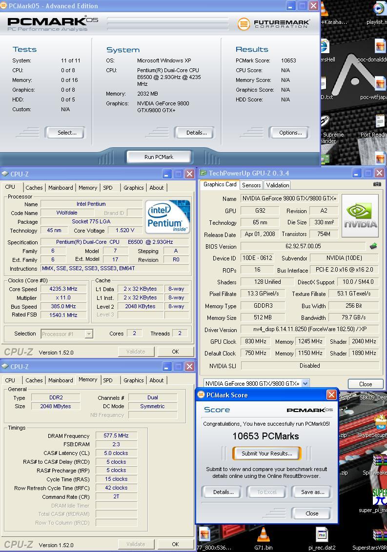Image resolution: width=387 pixels, height=552 pixels.
Task: Click the Intel Pentium inside logo
Action: [167, 217]
